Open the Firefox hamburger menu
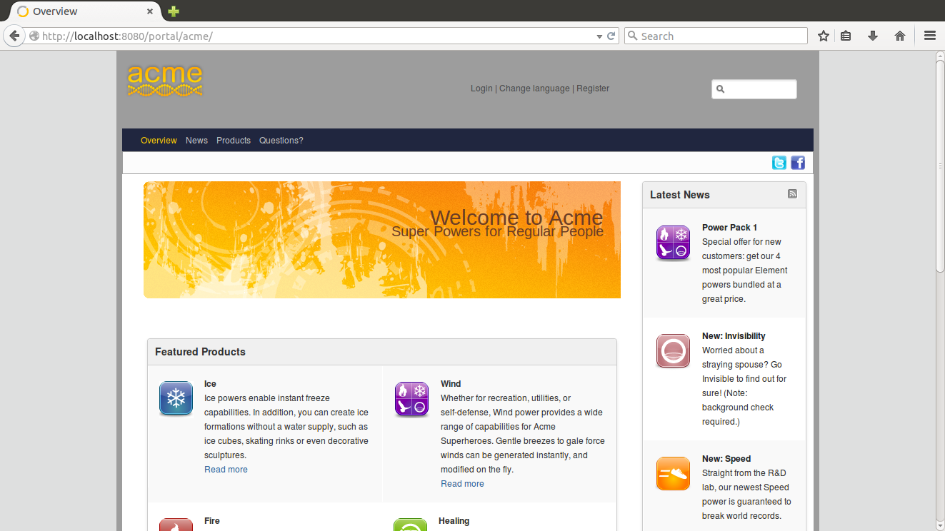Screen dimensions: 945x531 pos(929,36)
